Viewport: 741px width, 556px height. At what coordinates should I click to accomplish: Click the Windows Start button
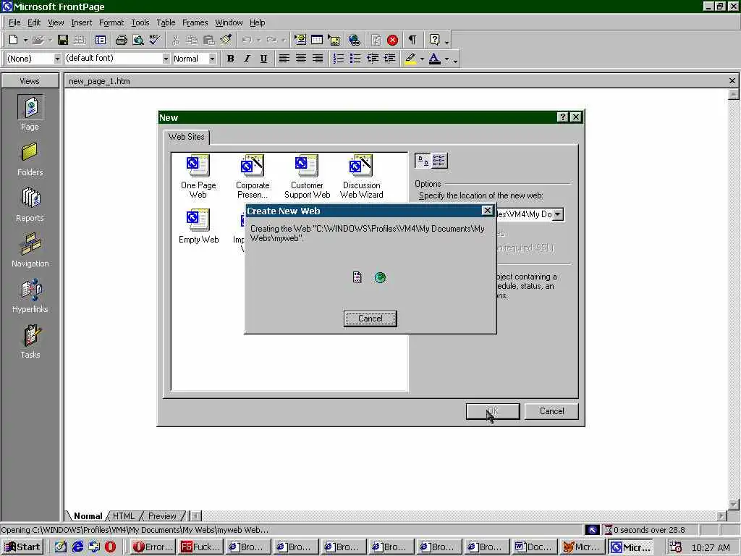pyautogui.click(x=22, y=547)
